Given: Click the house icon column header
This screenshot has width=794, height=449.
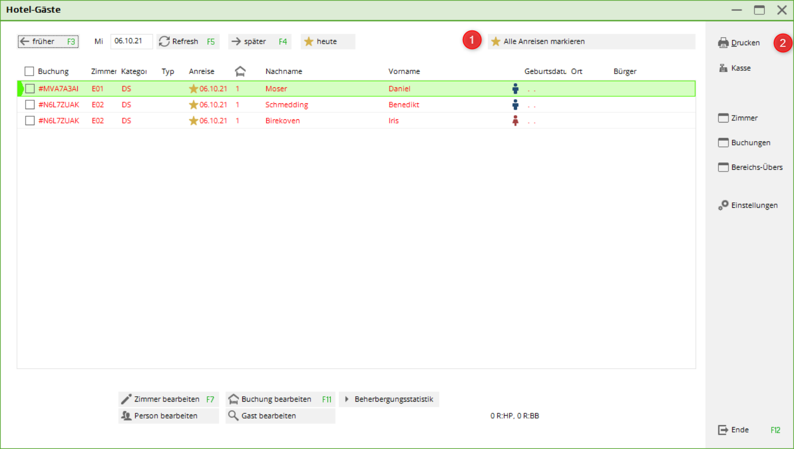Looking at the screenshot, I should point(240,71).
